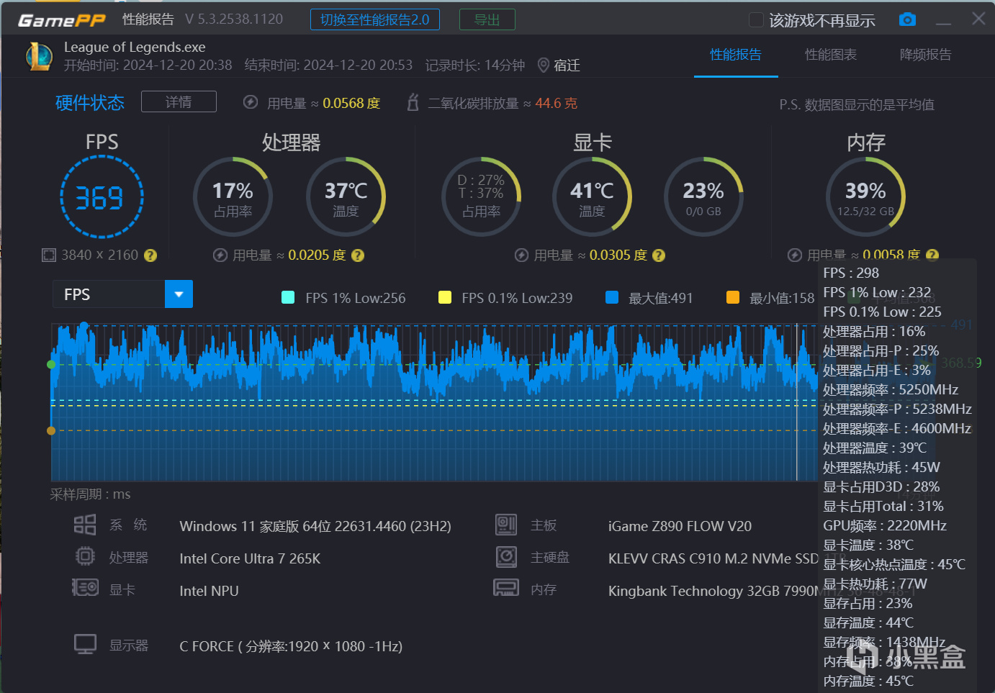Close the GamePP performance report window
The image size is (995, 693).
pos(978,19)
